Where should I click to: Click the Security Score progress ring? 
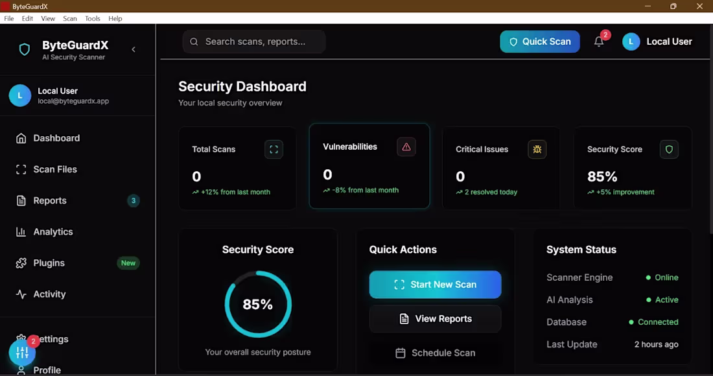[258, 303]
